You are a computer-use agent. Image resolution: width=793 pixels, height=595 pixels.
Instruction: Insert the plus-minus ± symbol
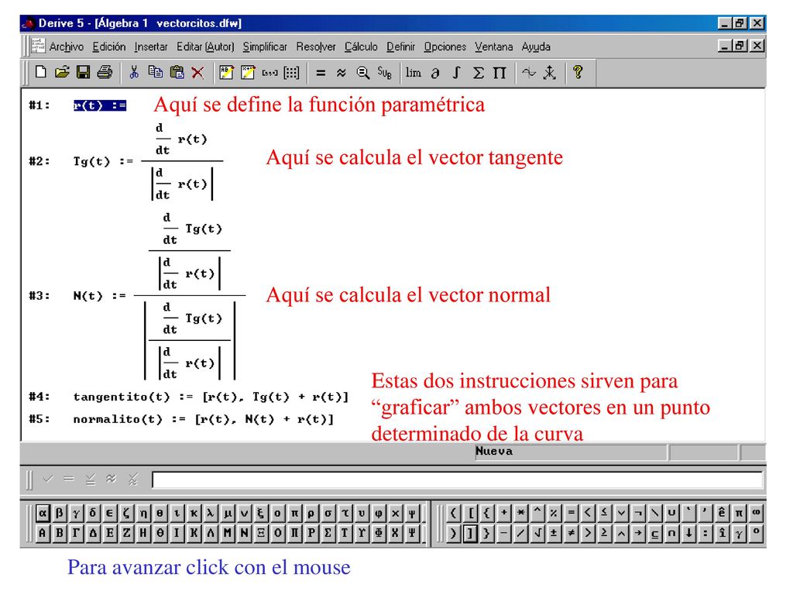pyautogui.click(x=554, y=532)
